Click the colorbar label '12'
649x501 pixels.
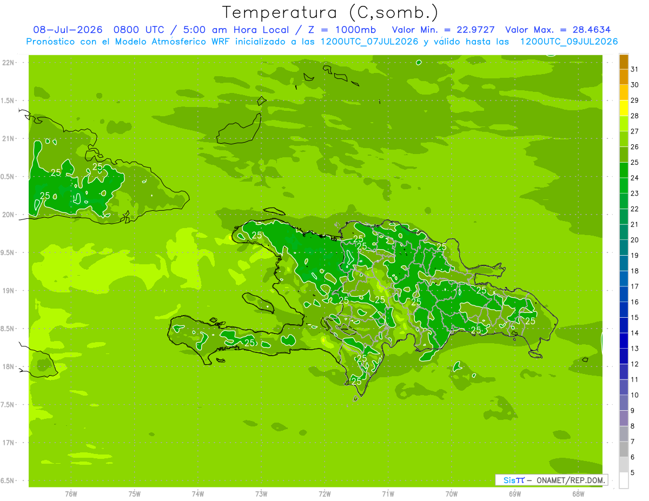pyautogui.click(x=635, y=364)
